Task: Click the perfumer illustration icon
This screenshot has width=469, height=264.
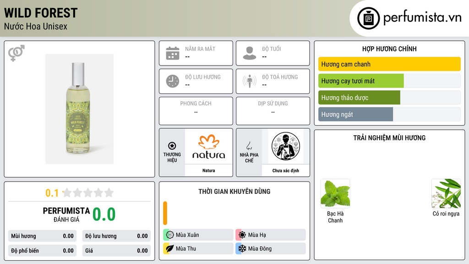Action: 286,146
